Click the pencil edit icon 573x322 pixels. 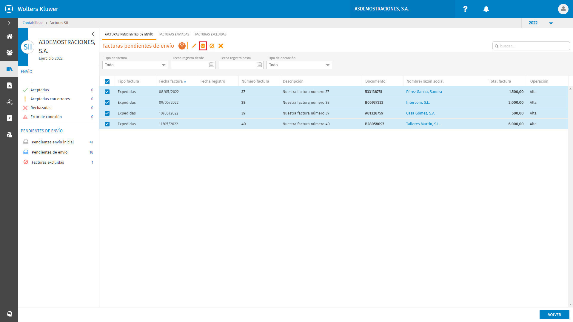coord(194,46)
